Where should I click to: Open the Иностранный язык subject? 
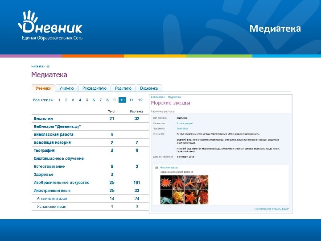coord(52,191)
